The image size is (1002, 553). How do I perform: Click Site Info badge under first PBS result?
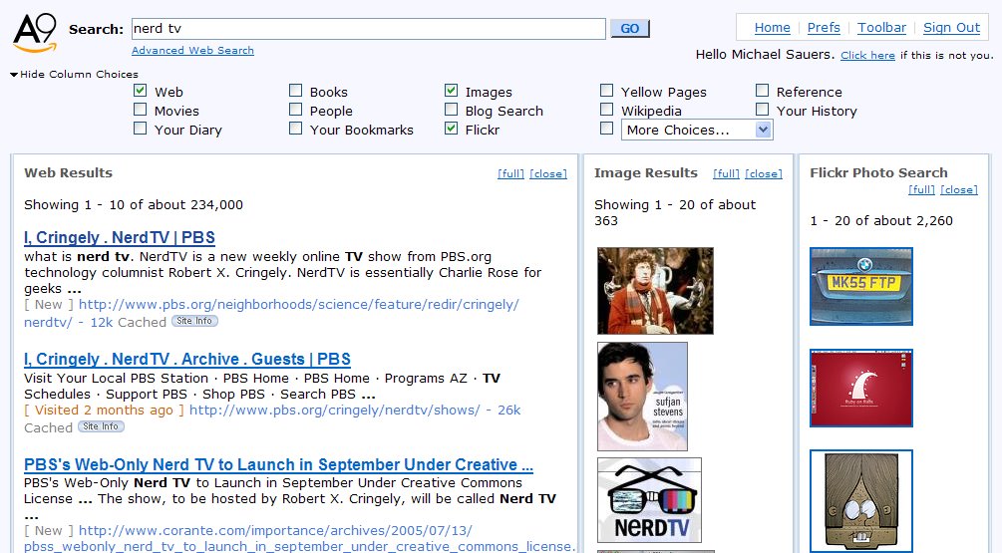coord(194,321)
